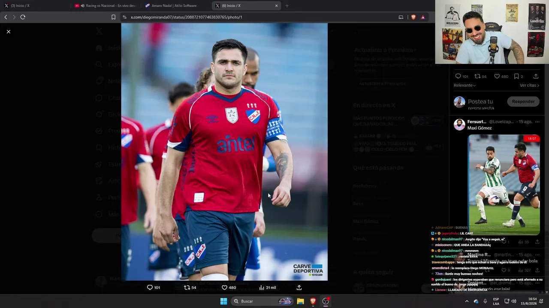Open the Fersus1 profile name link
The image size is (549, 308).
click(477, 122)
